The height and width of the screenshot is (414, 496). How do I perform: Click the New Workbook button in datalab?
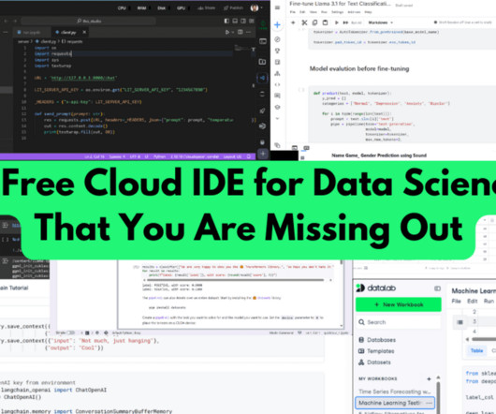[399, 304]
